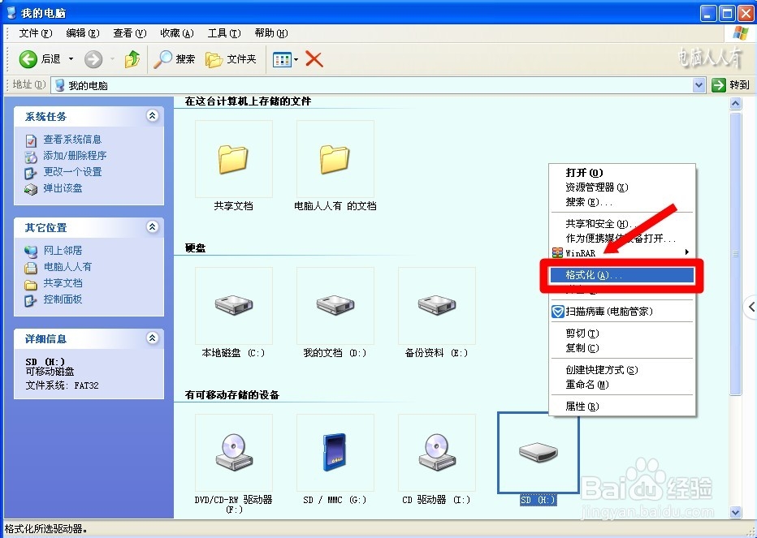This screenshot has height=538, width=757.
Task: Click the side panel collapse chevron
Action: coord(751,307)
